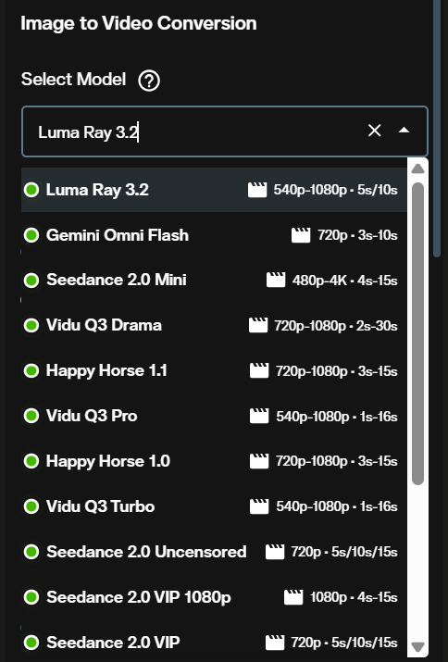Click the green status dot for Vidu Q3 Pro
This screenshot has height=662, width=448.
[x=31, y=416]
